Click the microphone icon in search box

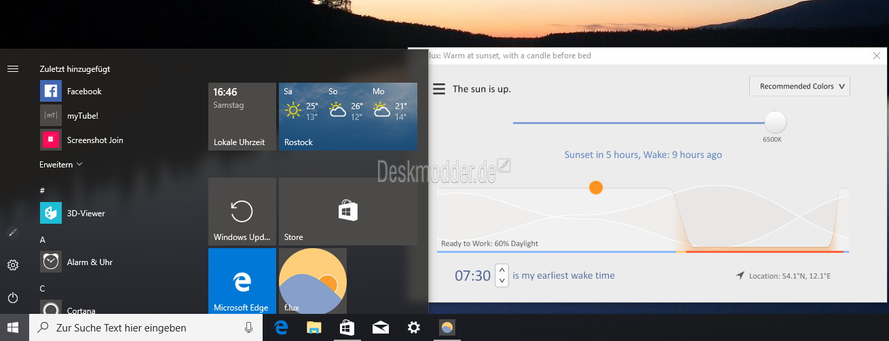tap(249, 327)
